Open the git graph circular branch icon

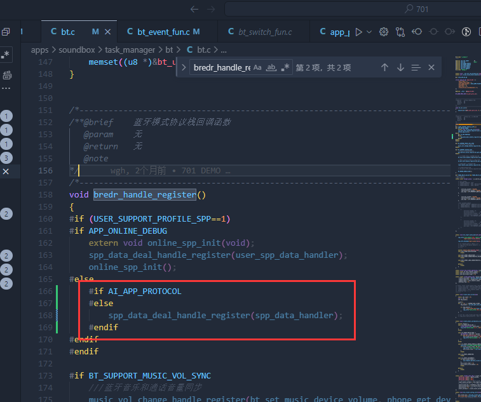(x=466, y=32)
